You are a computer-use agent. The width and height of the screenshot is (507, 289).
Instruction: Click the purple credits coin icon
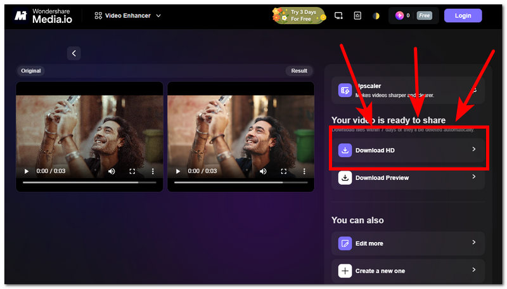tap(400, 15)
